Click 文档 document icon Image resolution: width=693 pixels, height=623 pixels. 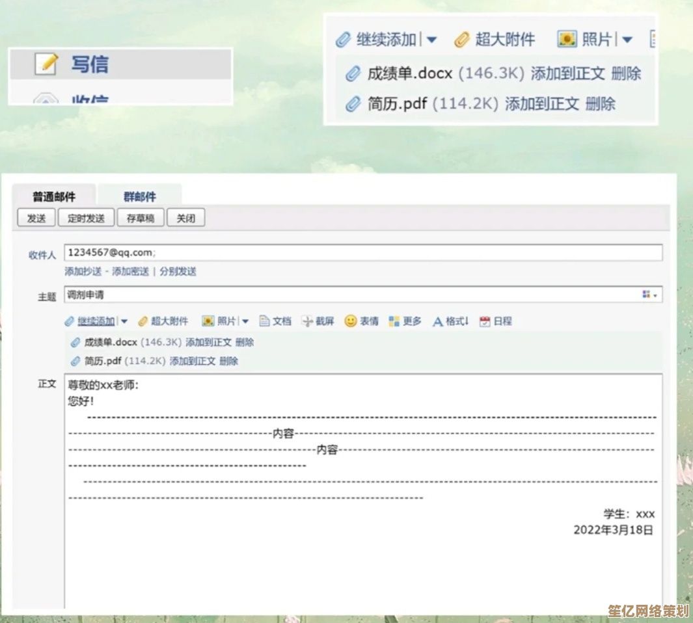[264, 321]
